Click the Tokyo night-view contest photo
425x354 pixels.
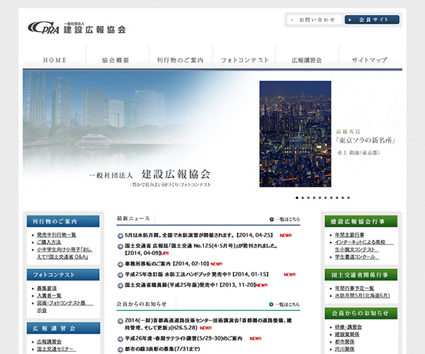295,134
